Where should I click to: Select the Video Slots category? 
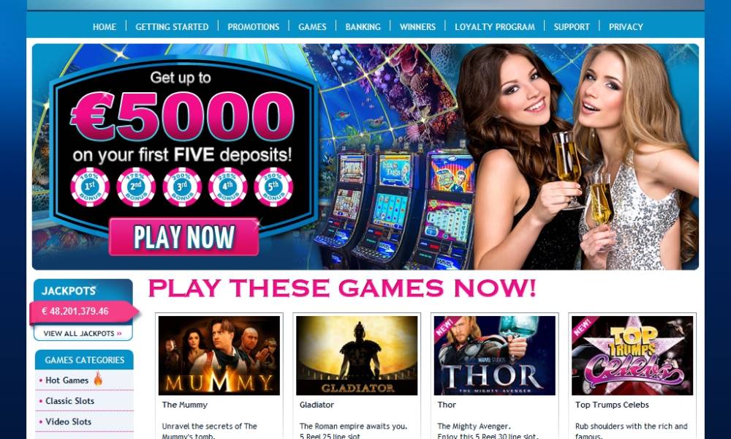68,421
